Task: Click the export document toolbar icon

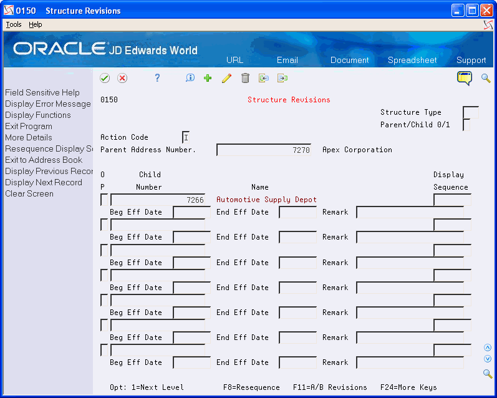Action: coord(282,78)
